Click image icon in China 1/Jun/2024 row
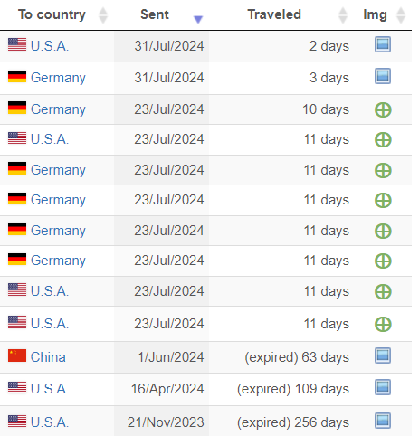Screen dimensions: 419x436 click(383, 355)
